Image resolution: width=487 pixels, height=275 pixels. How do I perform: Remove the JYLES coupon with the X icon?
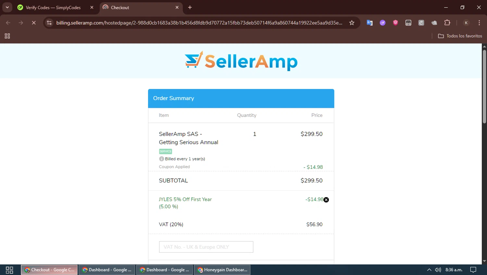pos(326,200)
